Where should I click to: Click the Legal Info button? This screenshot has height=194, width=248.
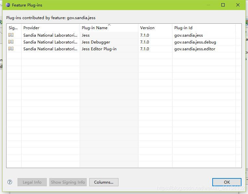(32, 182)
